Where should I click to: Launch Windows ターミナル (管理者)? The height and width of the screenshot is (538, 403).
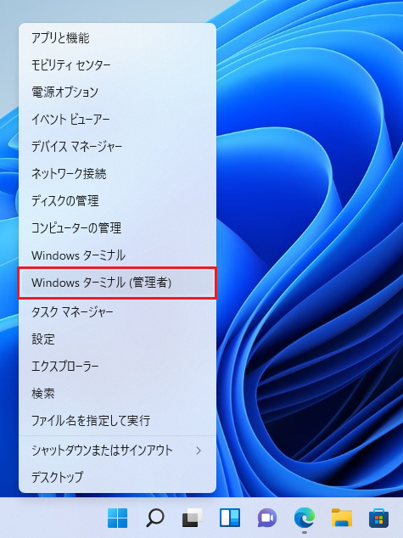tap(117, 283)
